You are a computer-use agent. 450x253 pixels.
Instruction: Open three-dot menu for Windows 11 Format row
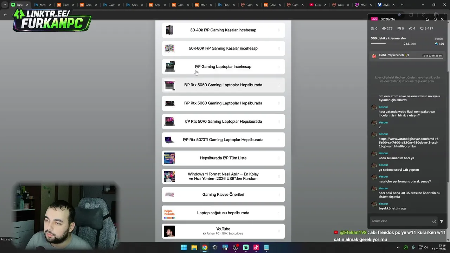pos(279,176)
